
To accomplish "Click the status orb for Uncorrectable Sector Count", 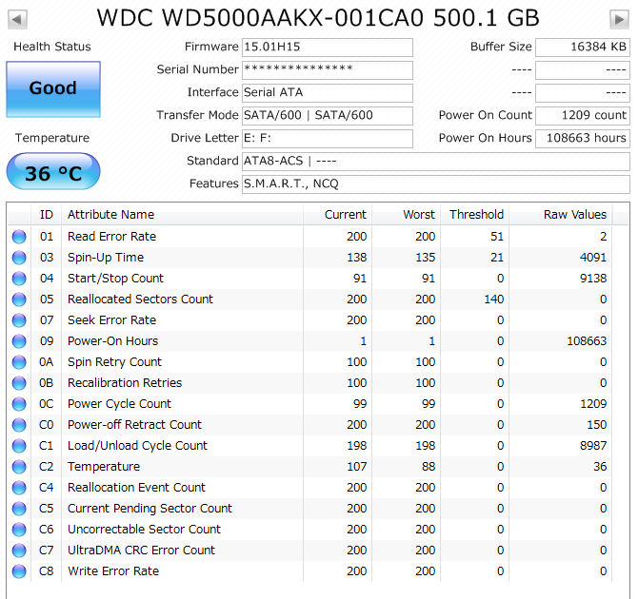I will click(19, 530).
